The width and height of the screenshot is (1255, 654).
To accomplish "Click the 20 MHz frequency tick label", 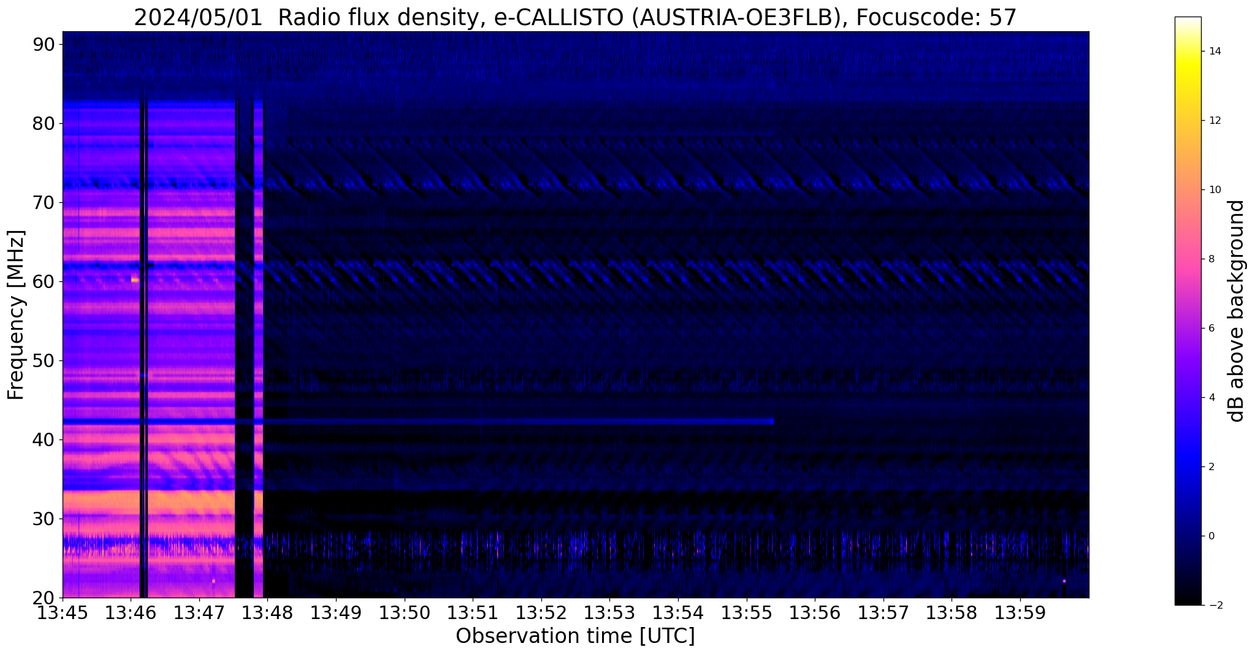I will [x=45, y=598].
